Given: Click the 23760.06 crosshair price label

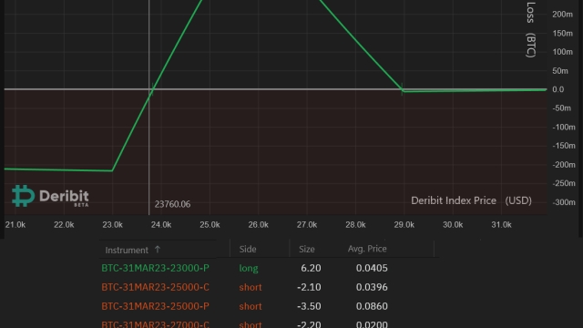Looking at the screenshot, I should [x=172, y=204].
